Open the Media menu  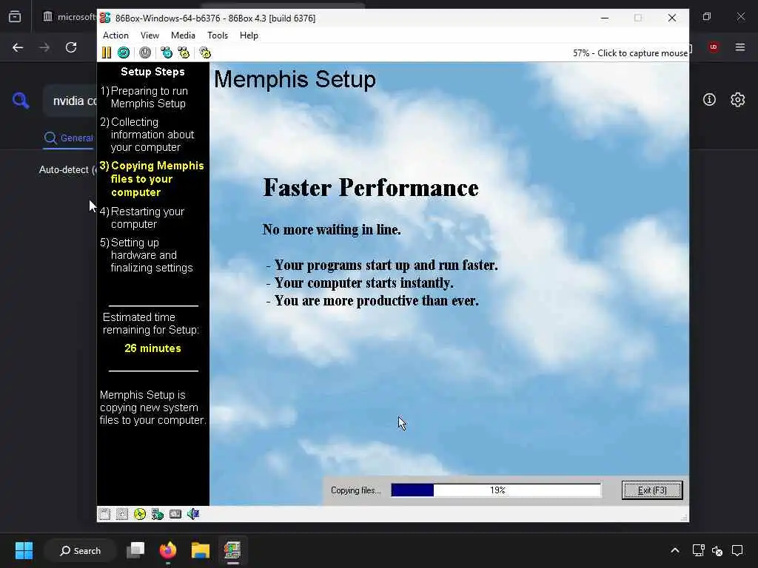(x=183, y=35)
